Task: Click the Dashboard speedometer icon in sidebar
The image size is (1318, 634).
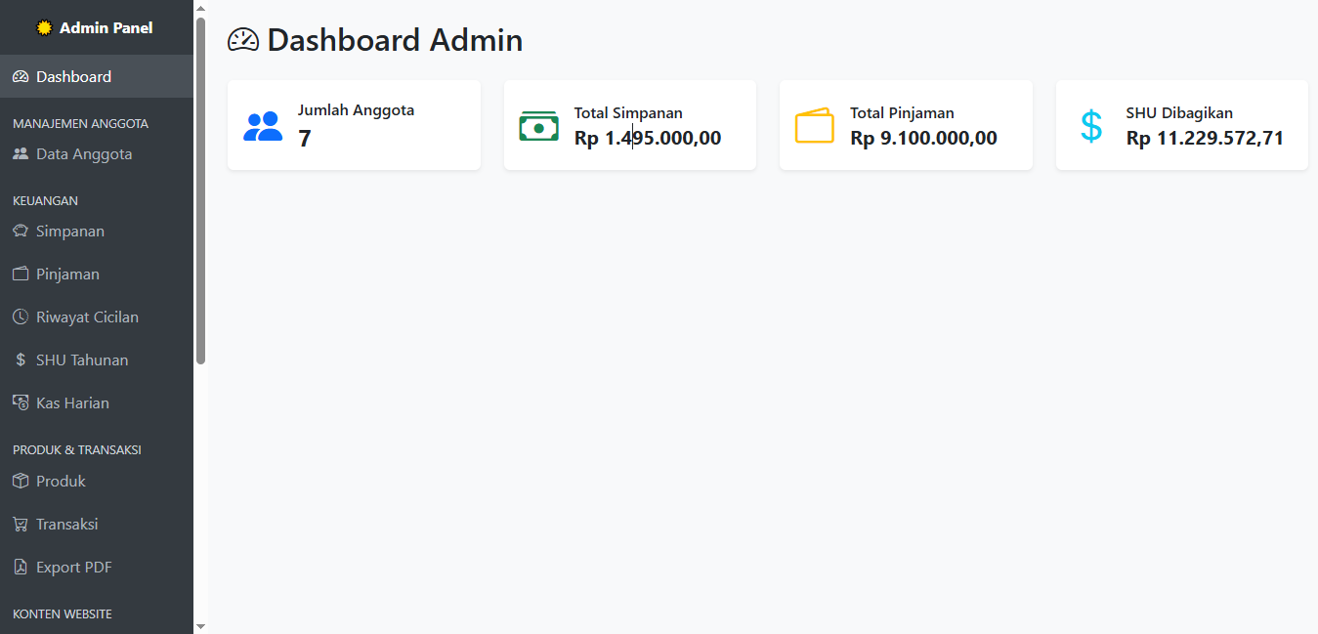Action: (x=21, y=77)
